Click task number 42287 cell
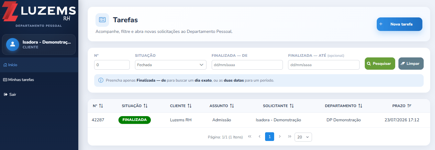Viewport: 435px width, 150px height. pyautogui.click(x=98, y=120)
